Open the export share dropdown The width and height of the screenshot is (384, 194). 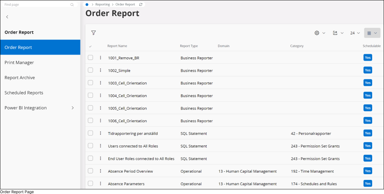tap(338, 33)
